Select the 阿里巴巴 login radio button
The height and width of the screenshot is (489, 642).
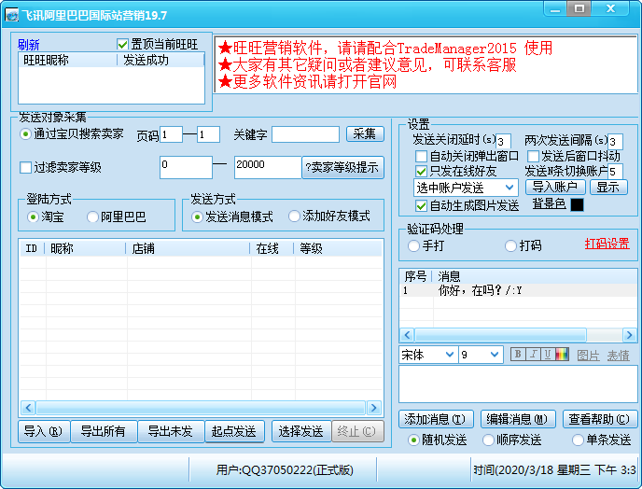pos(93,217)
